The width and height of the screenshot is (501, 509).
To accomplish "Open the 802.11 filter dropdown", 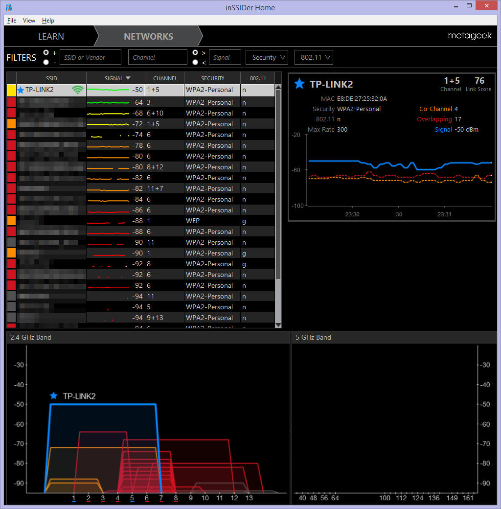I will 314,57.
